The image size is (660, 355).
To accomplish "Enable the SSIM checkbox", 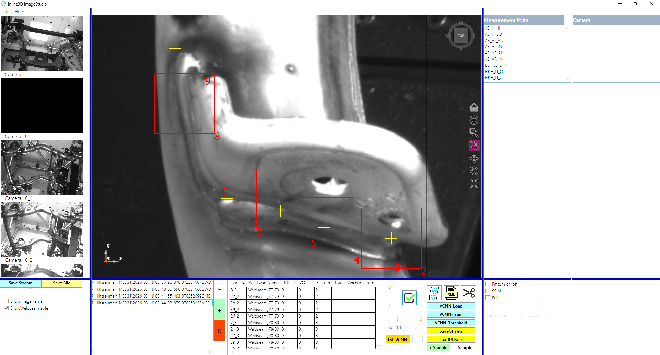I will [x=488, y=291].
